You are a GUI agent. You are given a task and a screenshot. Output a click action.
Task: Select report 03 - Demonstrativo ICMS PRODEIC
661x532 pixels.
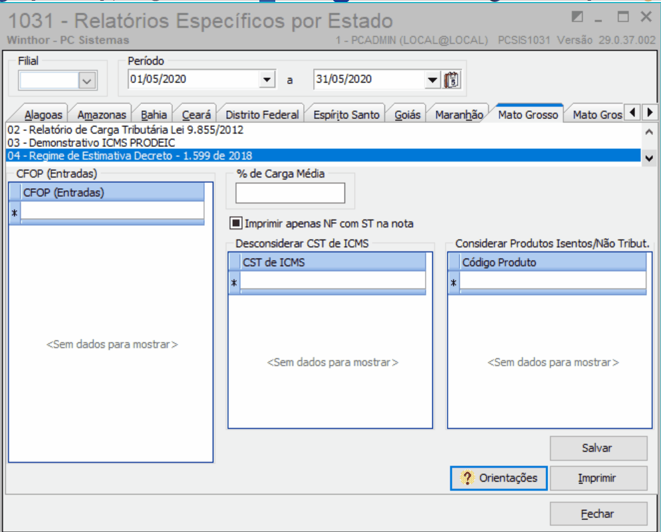[x=323, y=143]
